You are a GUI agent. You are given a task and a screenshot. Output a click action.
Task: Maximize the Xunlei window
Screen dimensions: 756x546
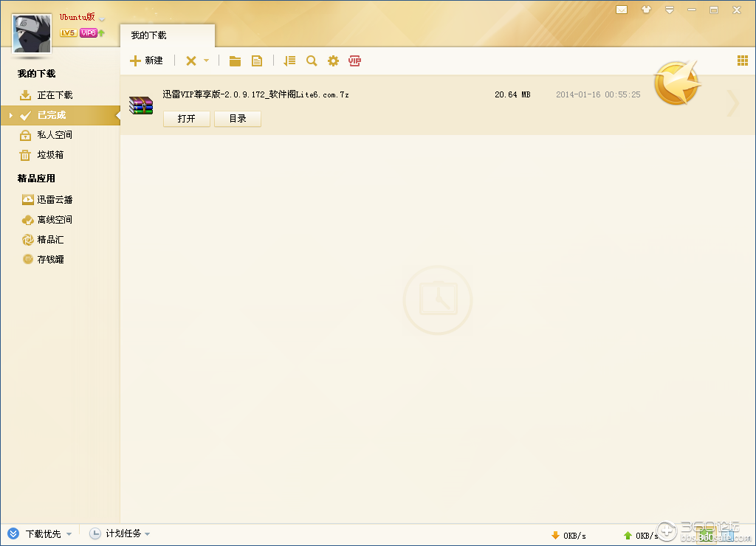714,10
